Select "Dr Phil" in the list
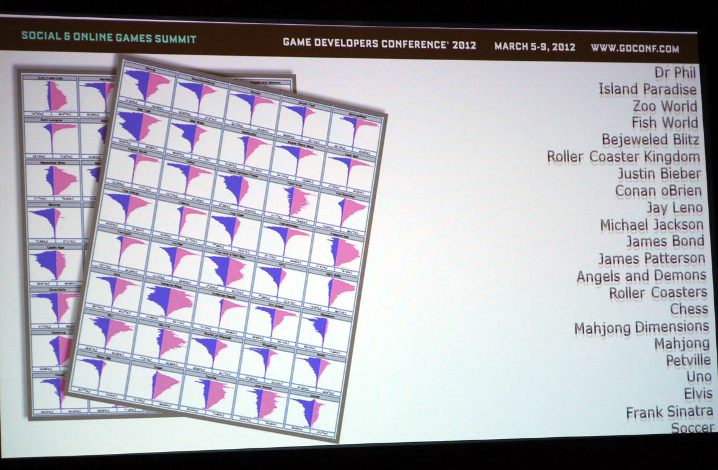 (x=675, y=73)
